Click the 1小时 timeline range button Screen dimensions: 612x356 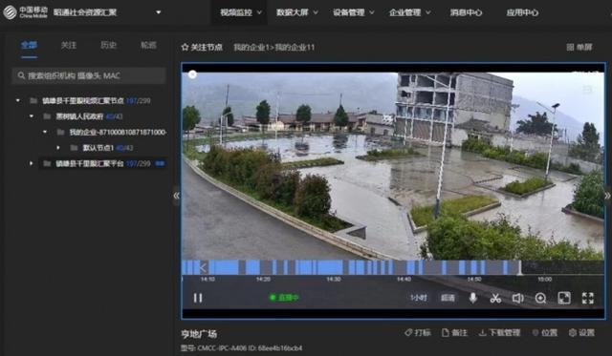click(x=419, y=298)
